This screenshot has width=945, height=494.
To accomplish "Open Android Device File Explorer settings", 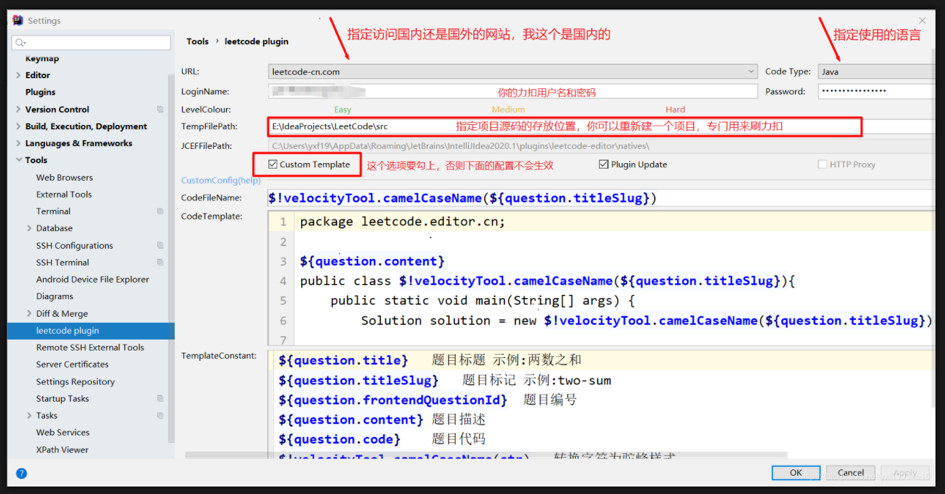I will coord(92,279).
